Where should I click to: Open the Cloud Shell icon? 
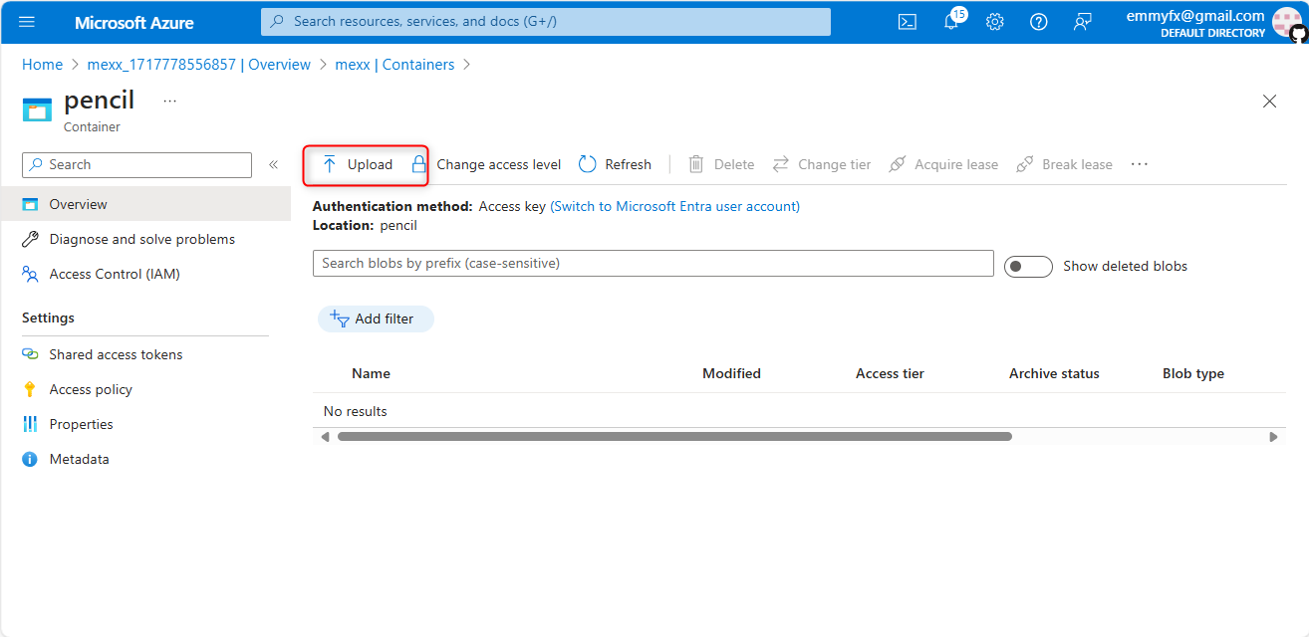[x=907, y=22]
